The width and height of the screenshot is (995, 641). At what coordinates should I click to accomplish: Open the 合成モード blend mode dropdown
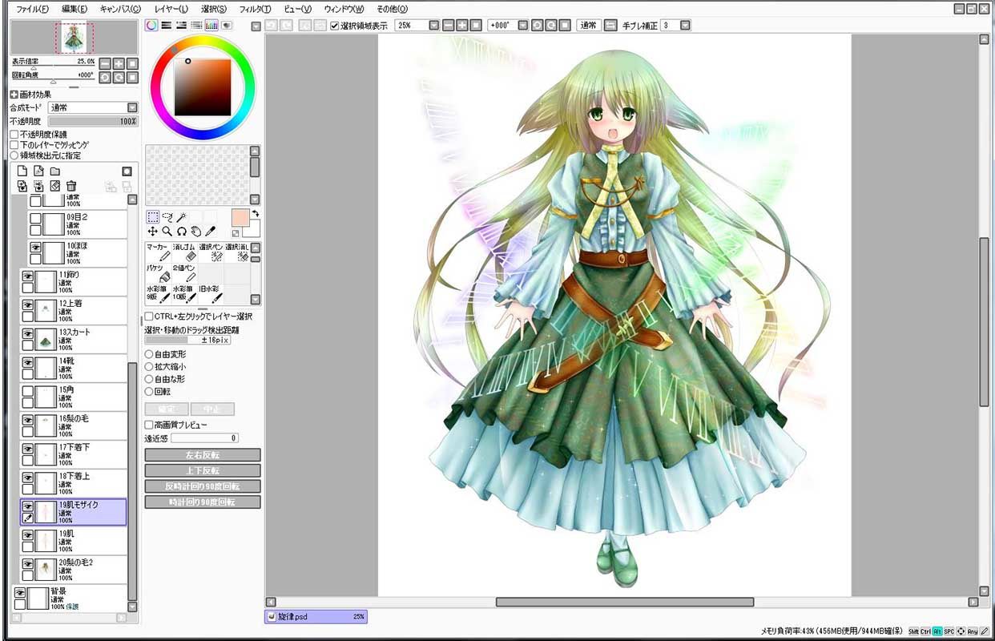pos(92,107)
